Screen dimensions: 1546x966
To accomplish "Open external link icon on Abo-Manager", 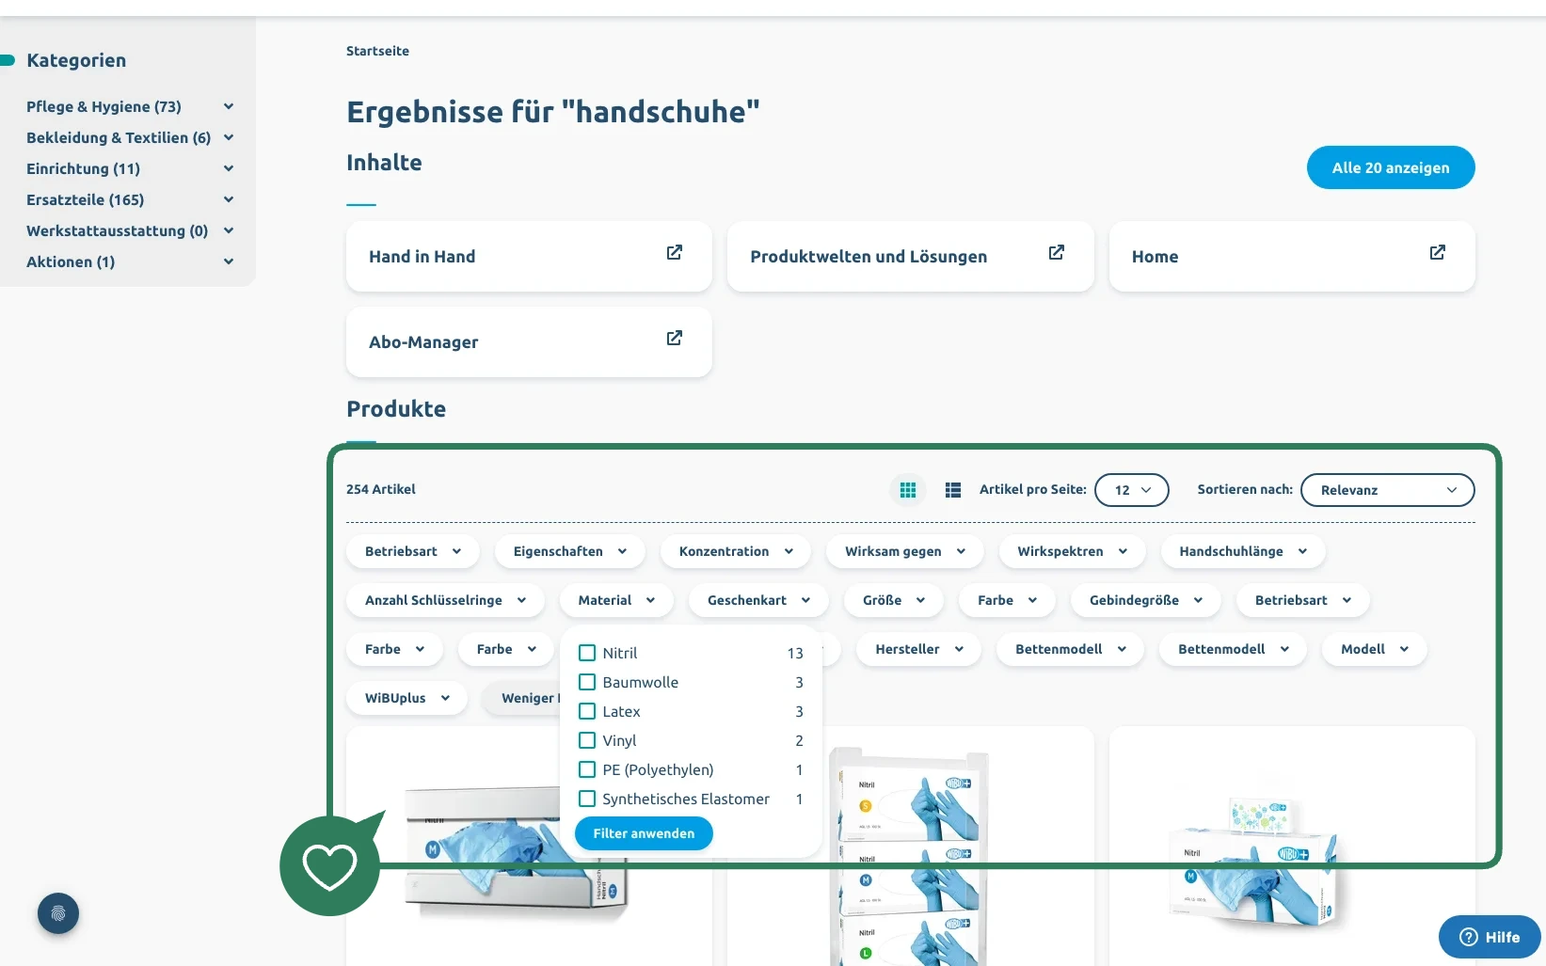I will [675, 338].
